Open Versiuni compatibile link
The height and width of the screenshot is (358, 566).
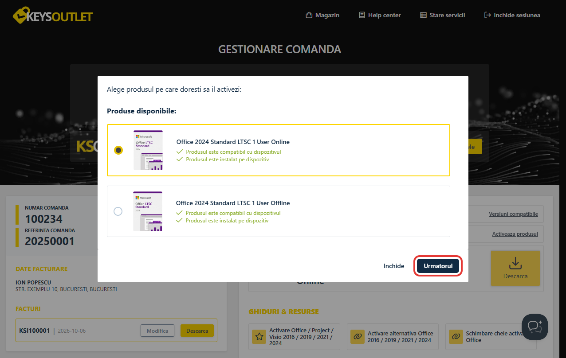513,214
